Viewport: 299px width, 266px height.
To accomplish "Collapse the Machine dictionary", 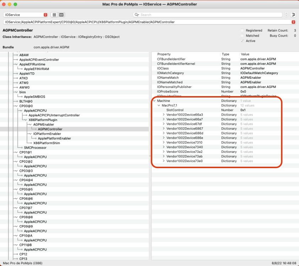I will [x=154, y=101].
